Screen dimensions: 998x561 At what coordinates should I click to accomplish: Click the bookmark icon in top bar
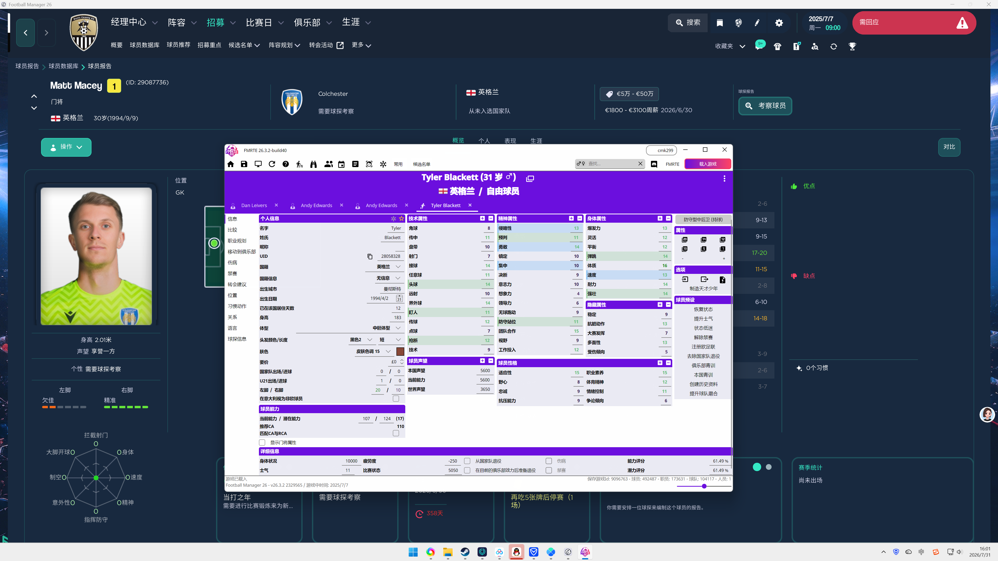click(x=720, y=23)
